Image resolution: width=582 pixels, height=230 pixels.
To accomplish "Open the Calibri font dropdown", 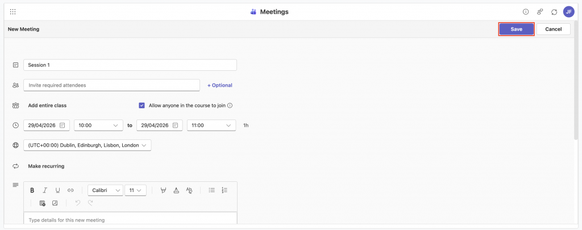I will (x=105, y=190).
